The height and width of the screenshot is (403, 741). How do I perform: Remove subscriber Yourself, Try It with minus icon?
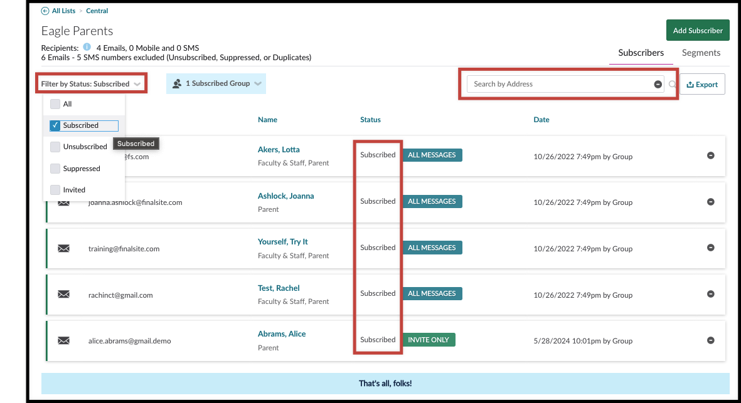(x=711, y=248)
